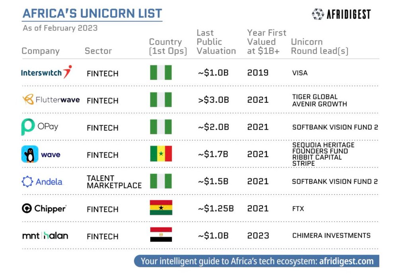Viewport: 393px width, 279px height.
Task: Select the Egypt flag in halan row
Action: pos(161,234)
